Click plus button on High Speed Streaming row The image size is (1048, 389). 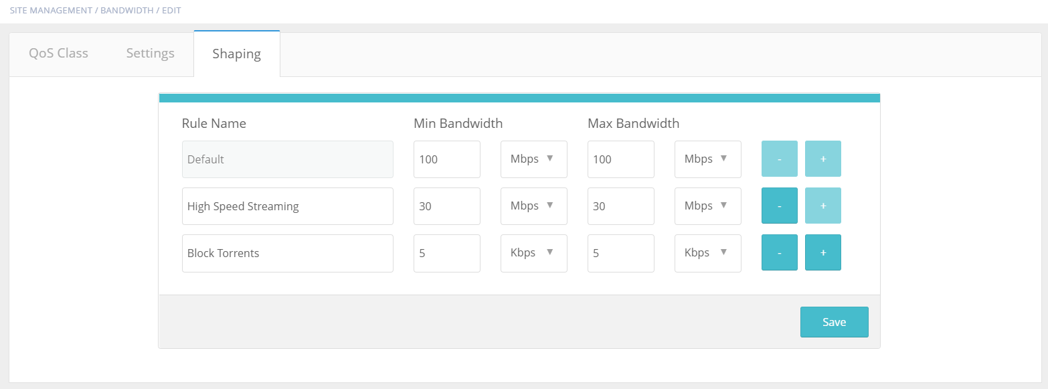[823, 206]
